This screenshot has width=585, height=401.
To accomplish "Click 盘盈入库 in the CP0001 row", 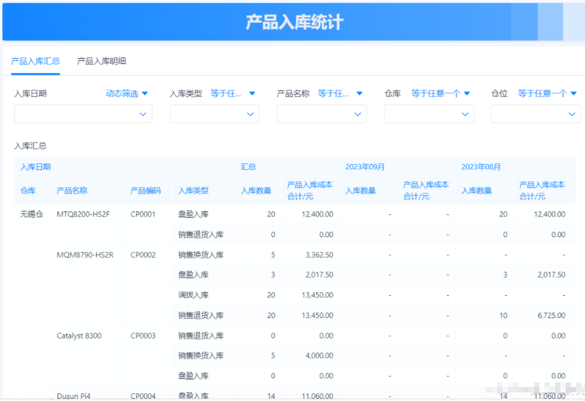I will point(193,214).
